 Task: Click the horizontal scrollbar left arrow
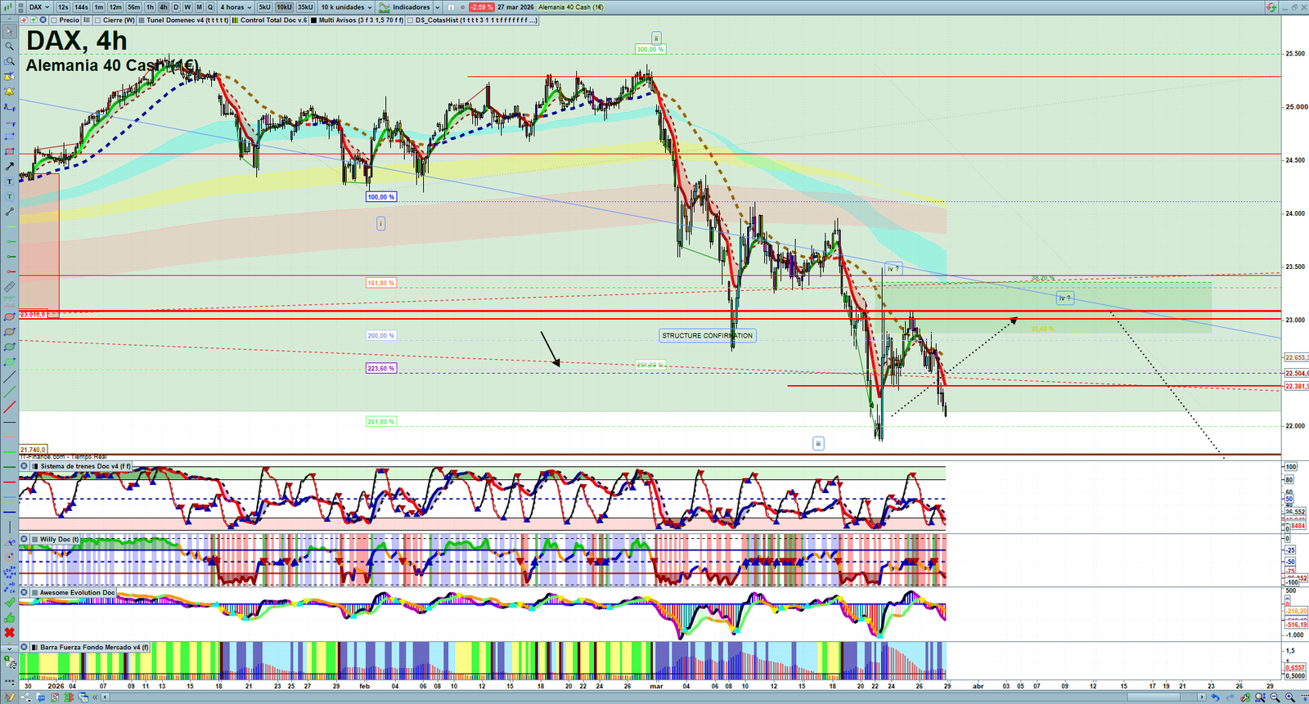106,697
